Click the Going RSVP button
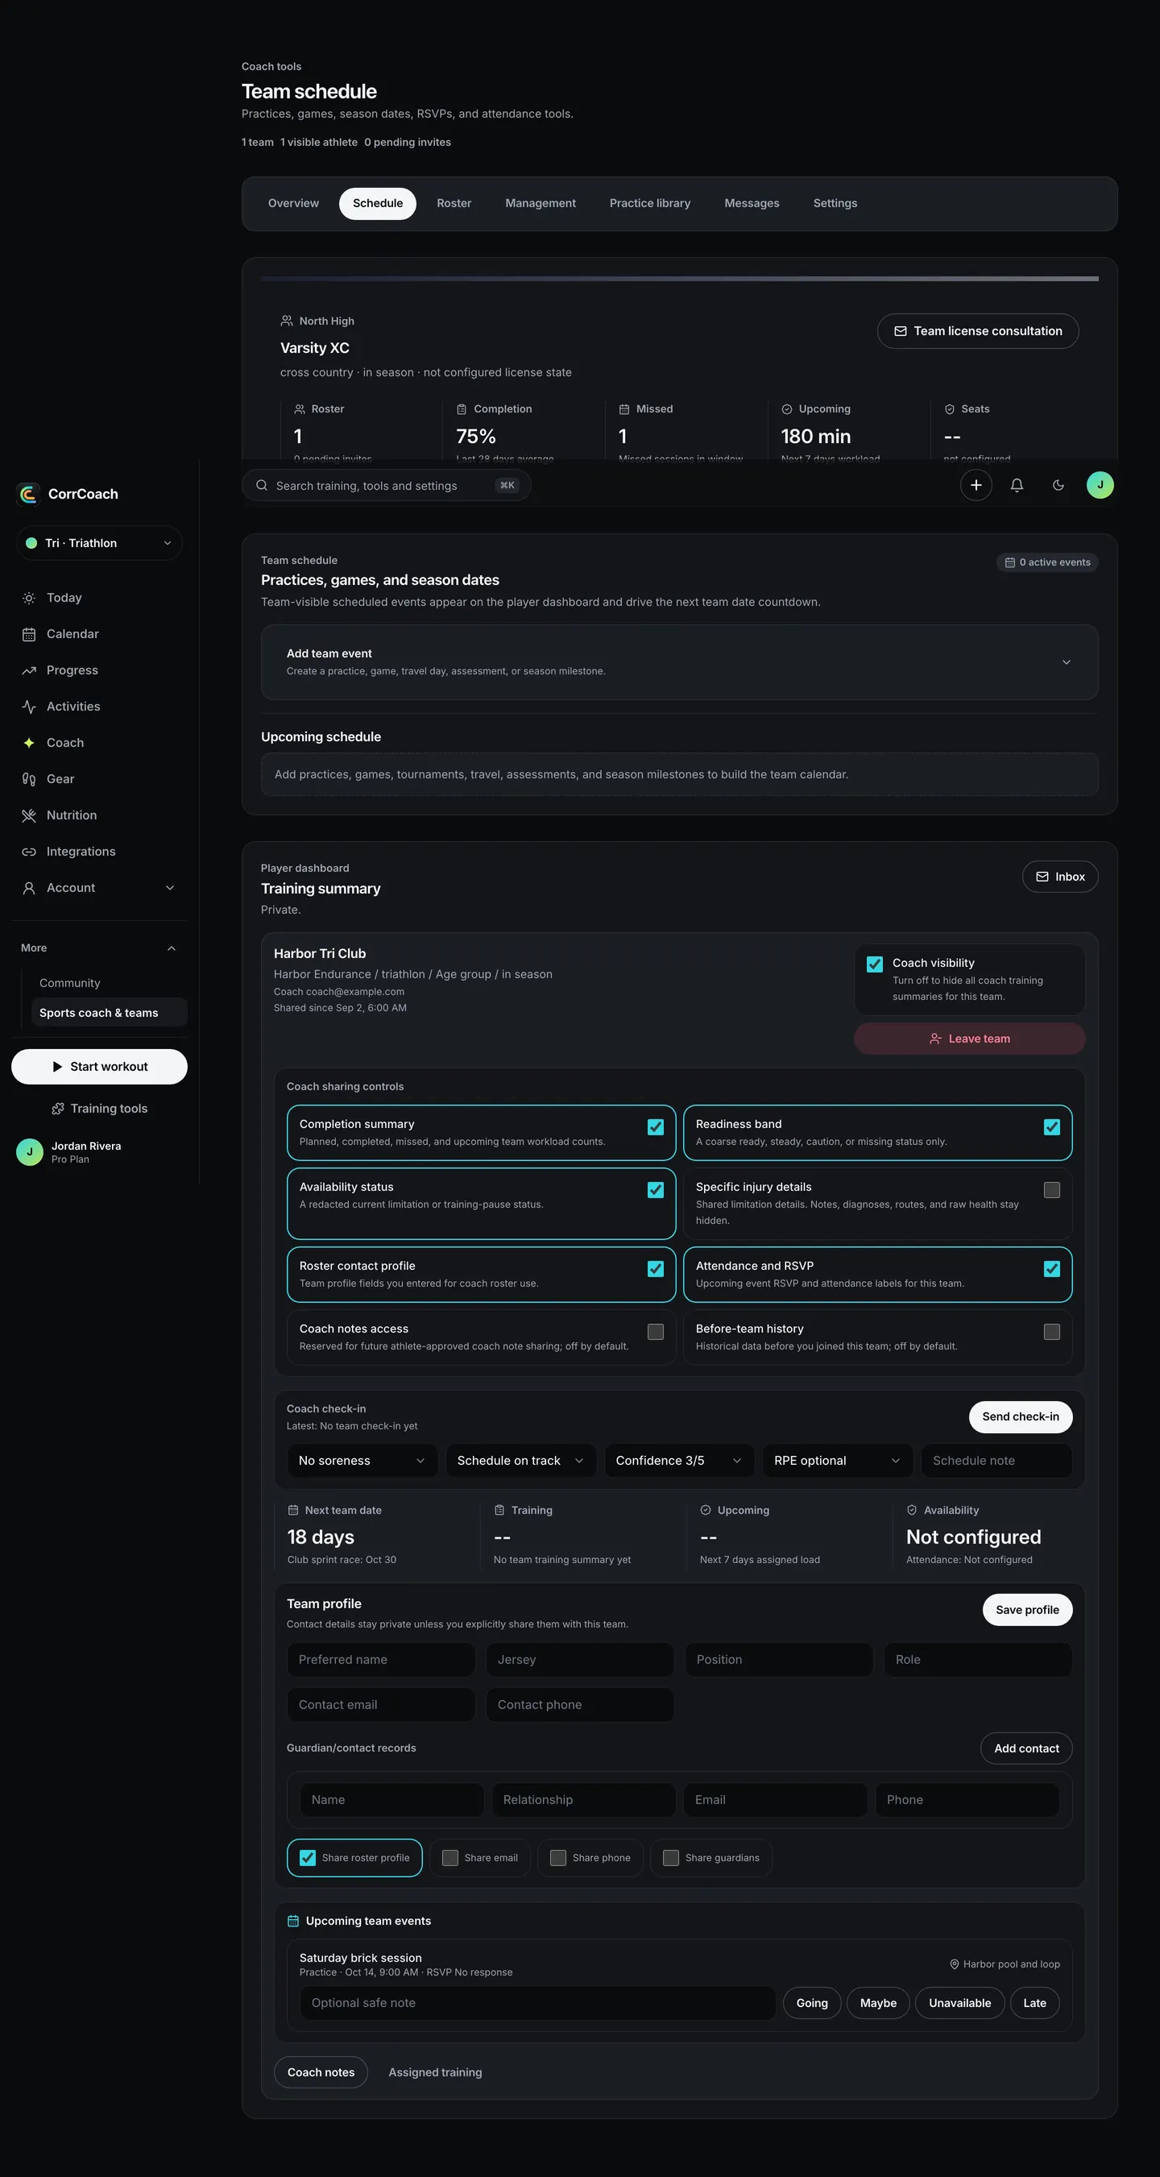The width and height of the screenshot is (1160, 2177). [812, 2003]
